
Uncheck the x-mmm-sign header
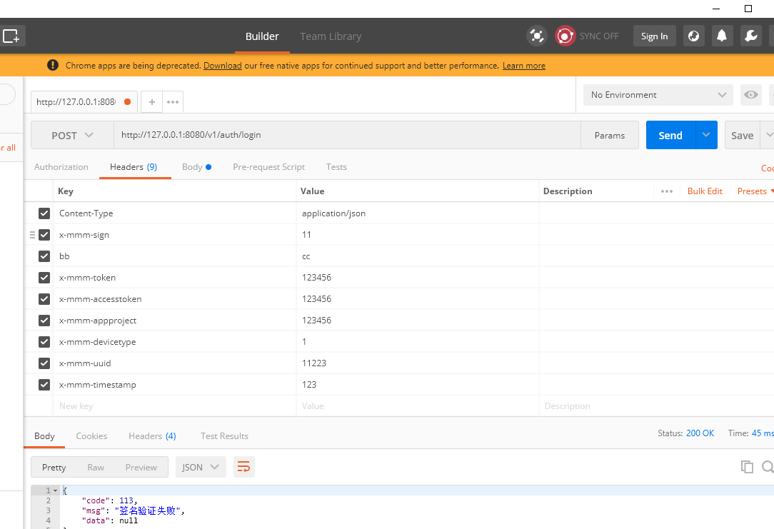44,234
